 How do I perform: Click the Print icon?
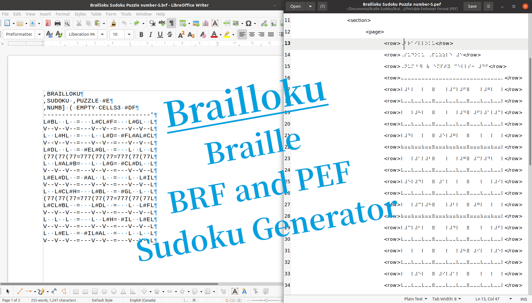tap(58, 23)
